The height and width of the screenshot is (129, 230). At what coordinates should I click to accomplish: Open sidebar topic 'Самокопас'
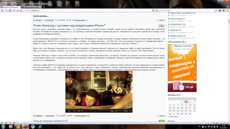coord(174,30)
